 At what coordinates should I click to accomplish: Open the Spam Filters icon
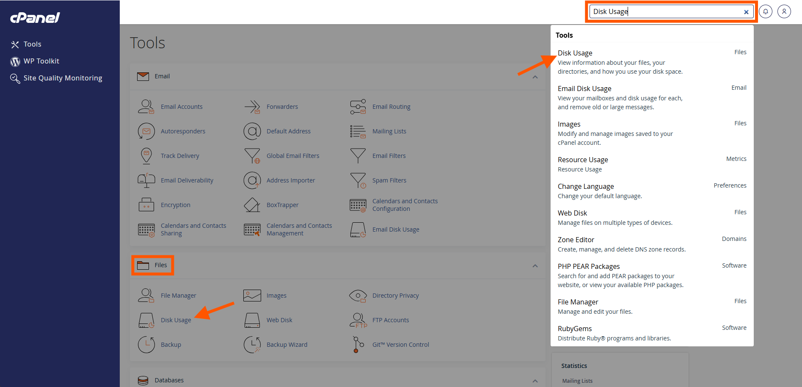[358, 180]
